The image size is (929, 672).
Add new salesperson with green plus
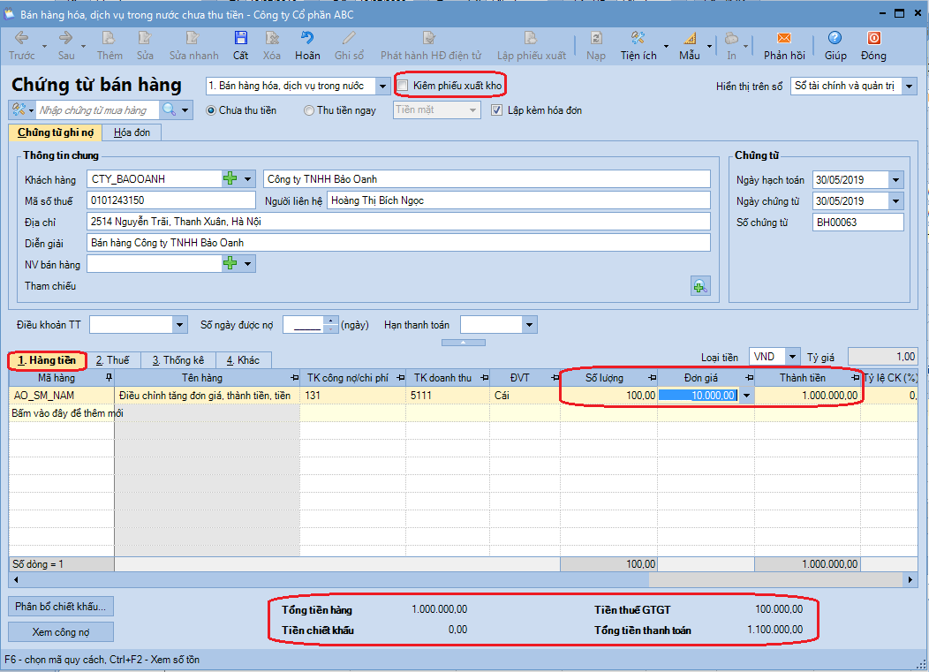coord(230,263)
